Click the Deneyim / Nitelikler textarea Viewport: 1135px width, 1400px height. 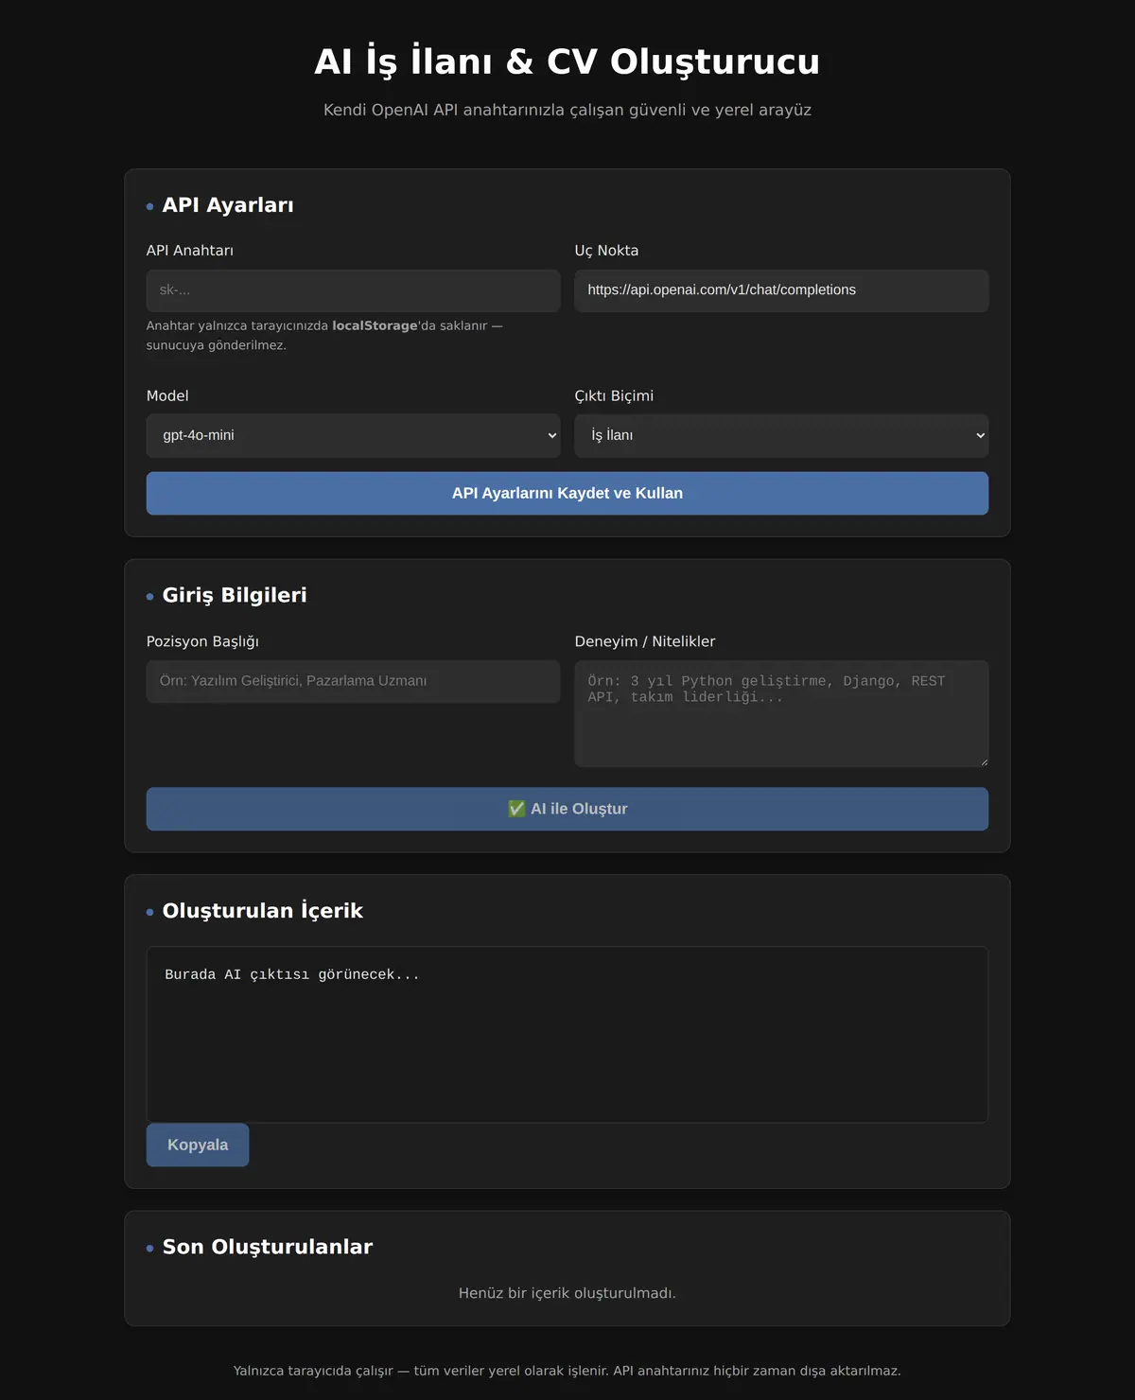[781, 713]
